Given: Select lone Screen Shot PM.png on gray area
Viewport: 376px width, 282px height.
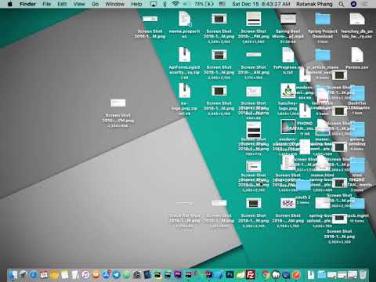Looking at the screenshot, I should click(x=118, y=103).
